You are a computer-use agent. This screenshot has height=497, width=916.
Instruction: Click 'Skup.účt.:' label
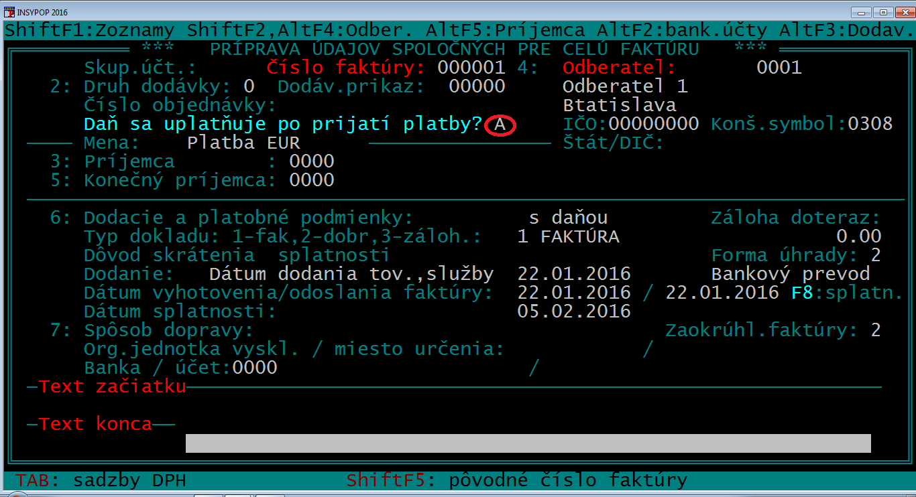(140, 68)
